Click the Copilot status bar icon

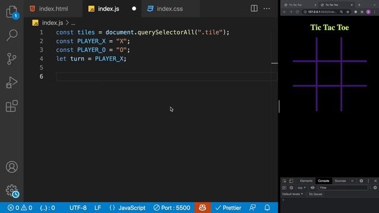click(x=203, y=208)
